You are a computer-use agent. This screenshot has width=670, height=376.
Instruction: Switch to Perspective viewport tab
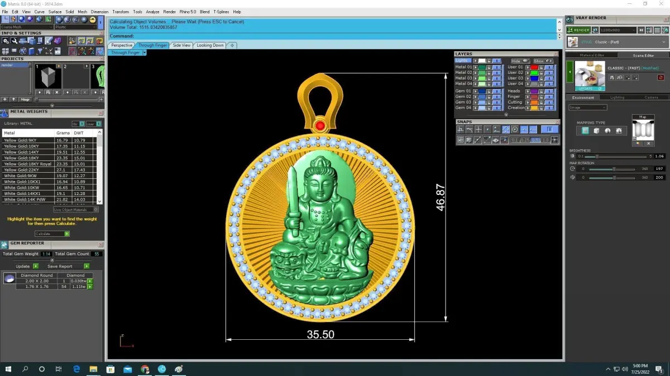pyautogui.click(x=121, y=45)
